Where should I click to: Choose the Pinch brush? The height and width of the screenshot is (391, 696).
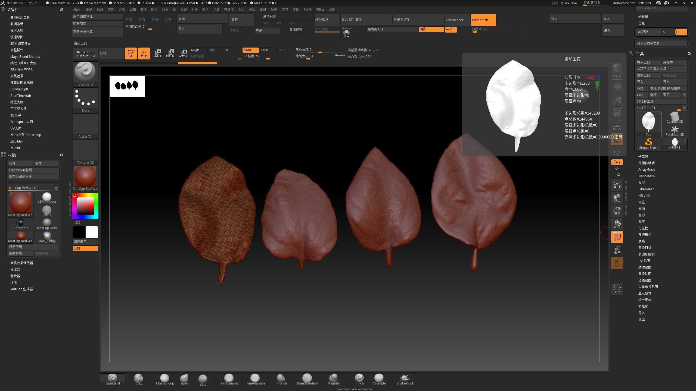tap(359, 380)
